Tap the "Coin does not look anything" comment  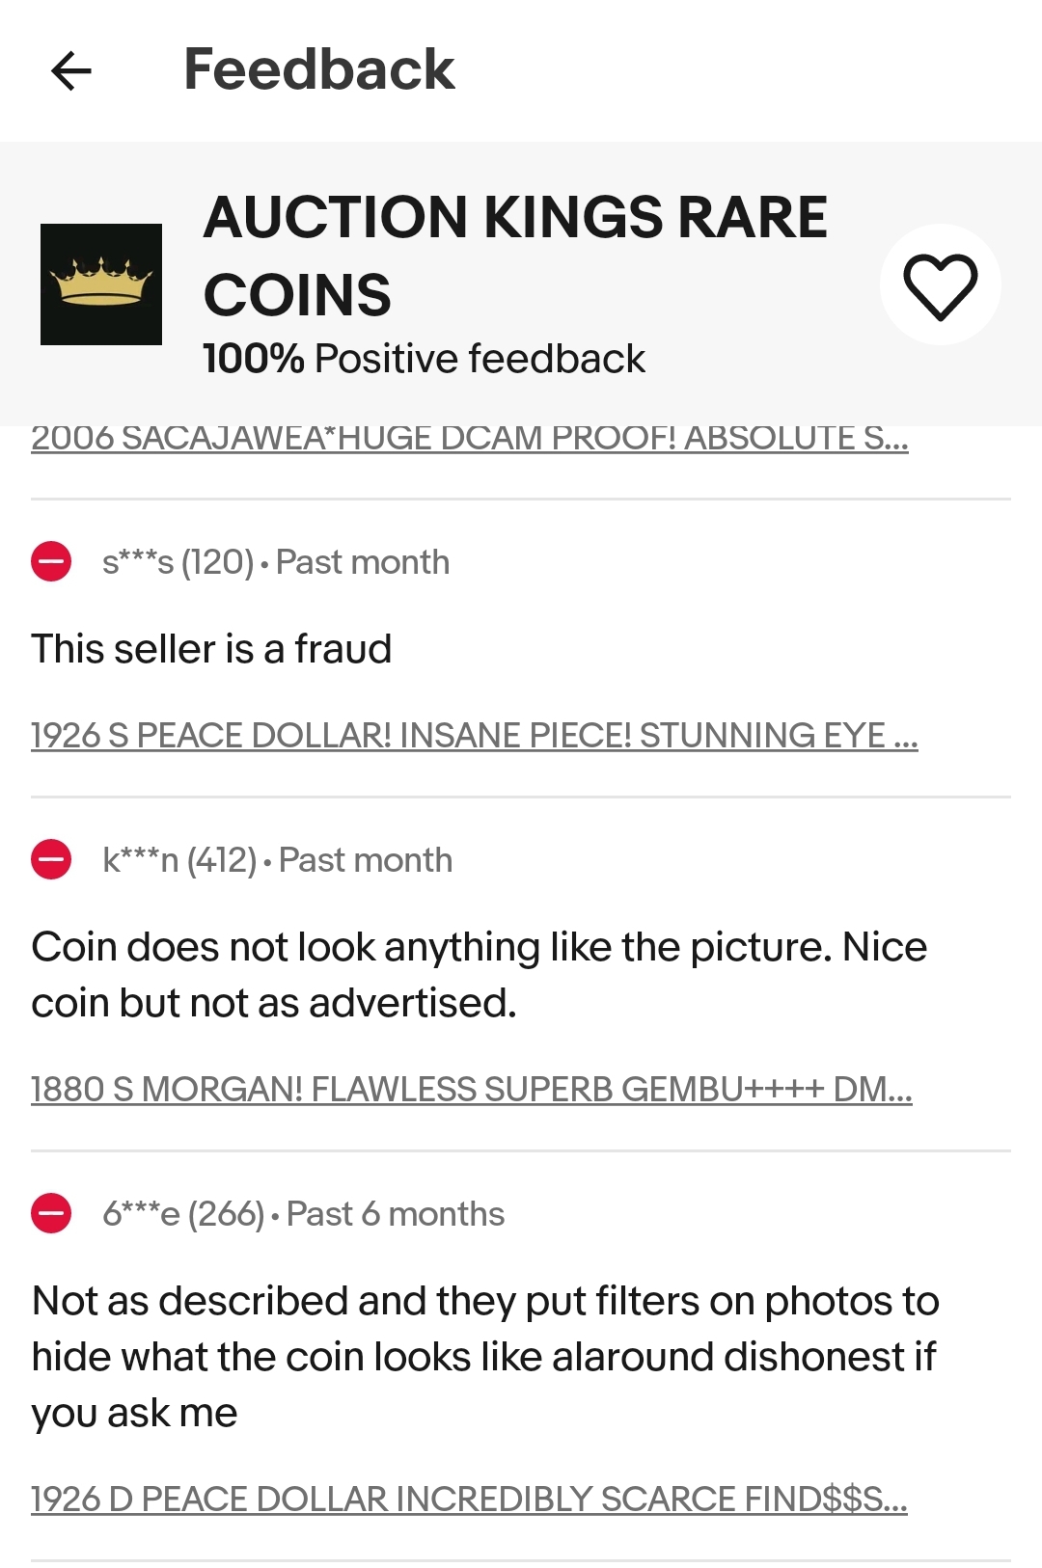[x=479, y=974]
